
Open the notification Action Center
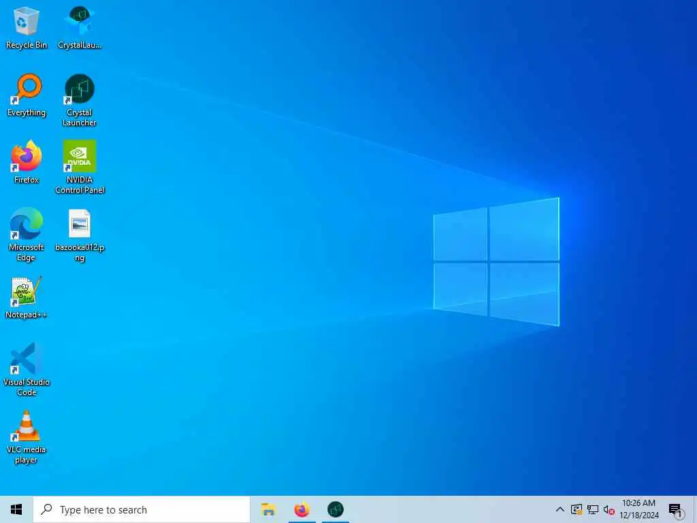point(676,510)
